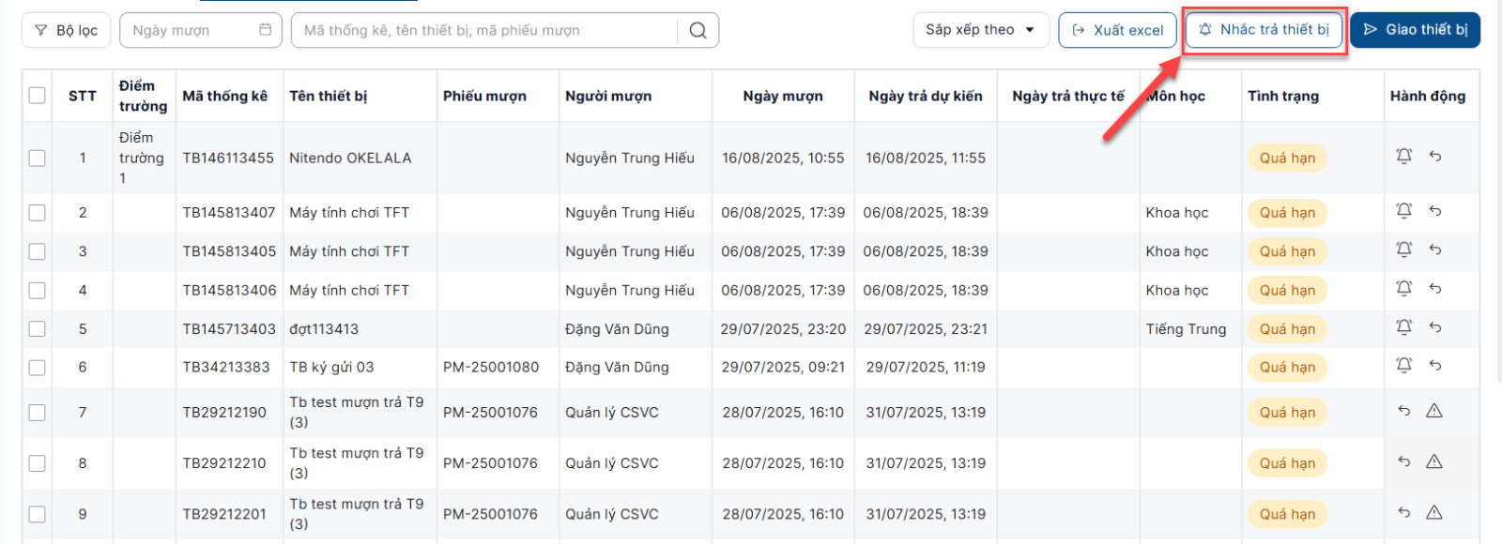
Task: Click the reminder bell icon in row 1
Action: point(1403,157)
